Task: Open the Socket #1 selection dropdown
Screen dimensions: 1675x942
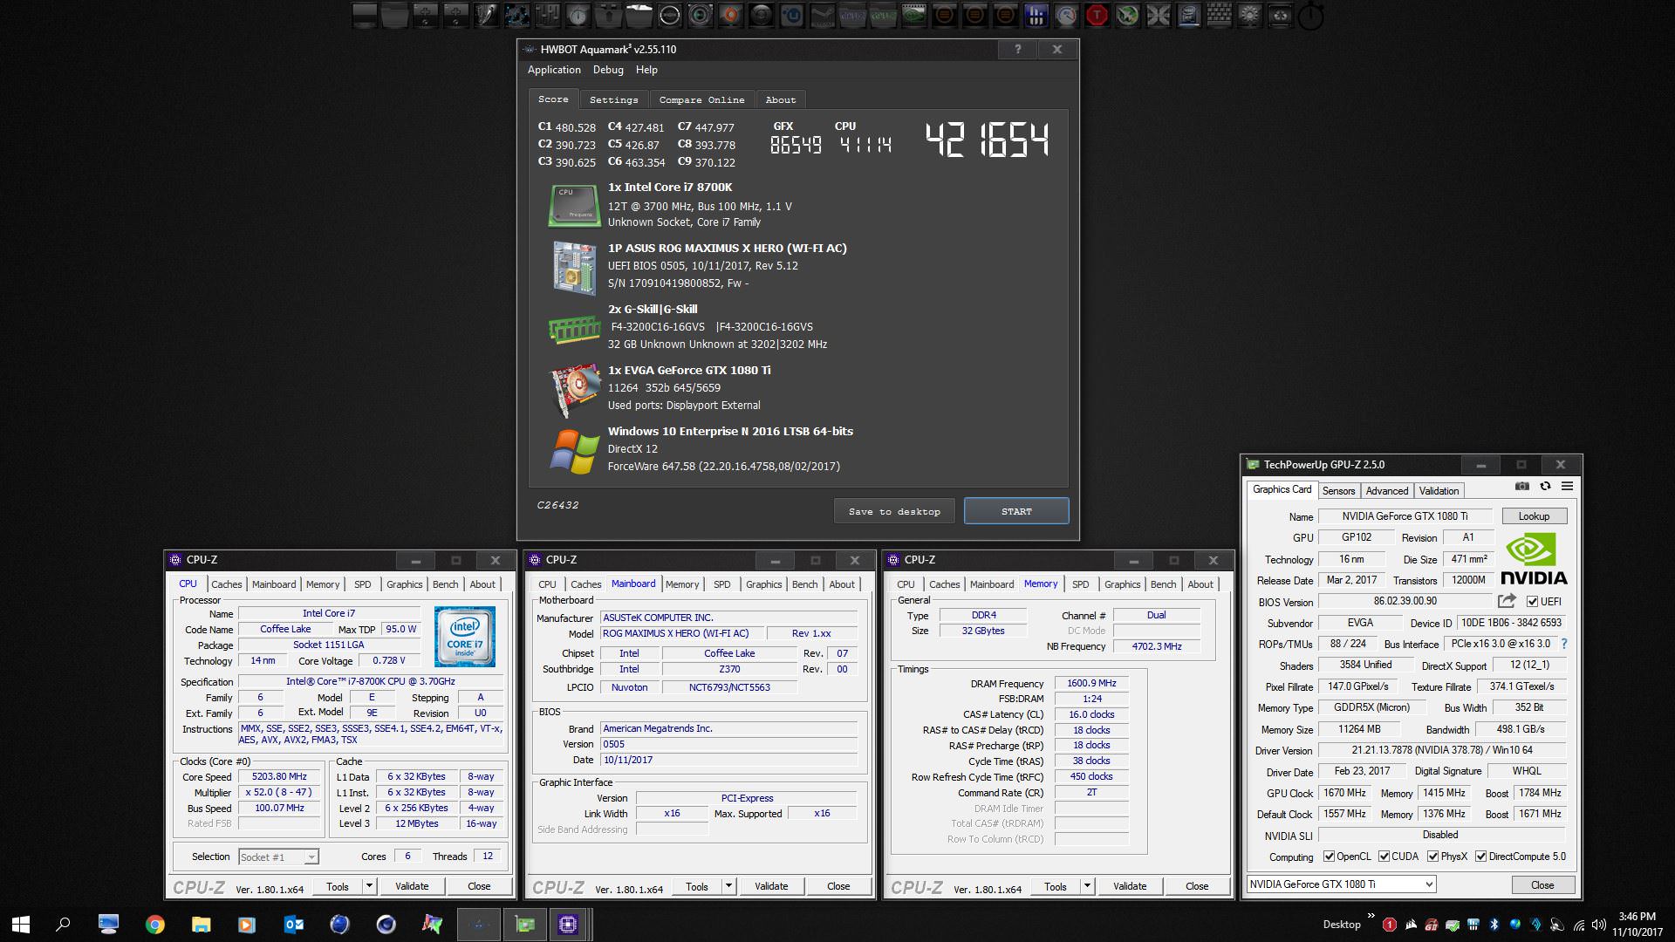Action: click(x=279, y=857)
